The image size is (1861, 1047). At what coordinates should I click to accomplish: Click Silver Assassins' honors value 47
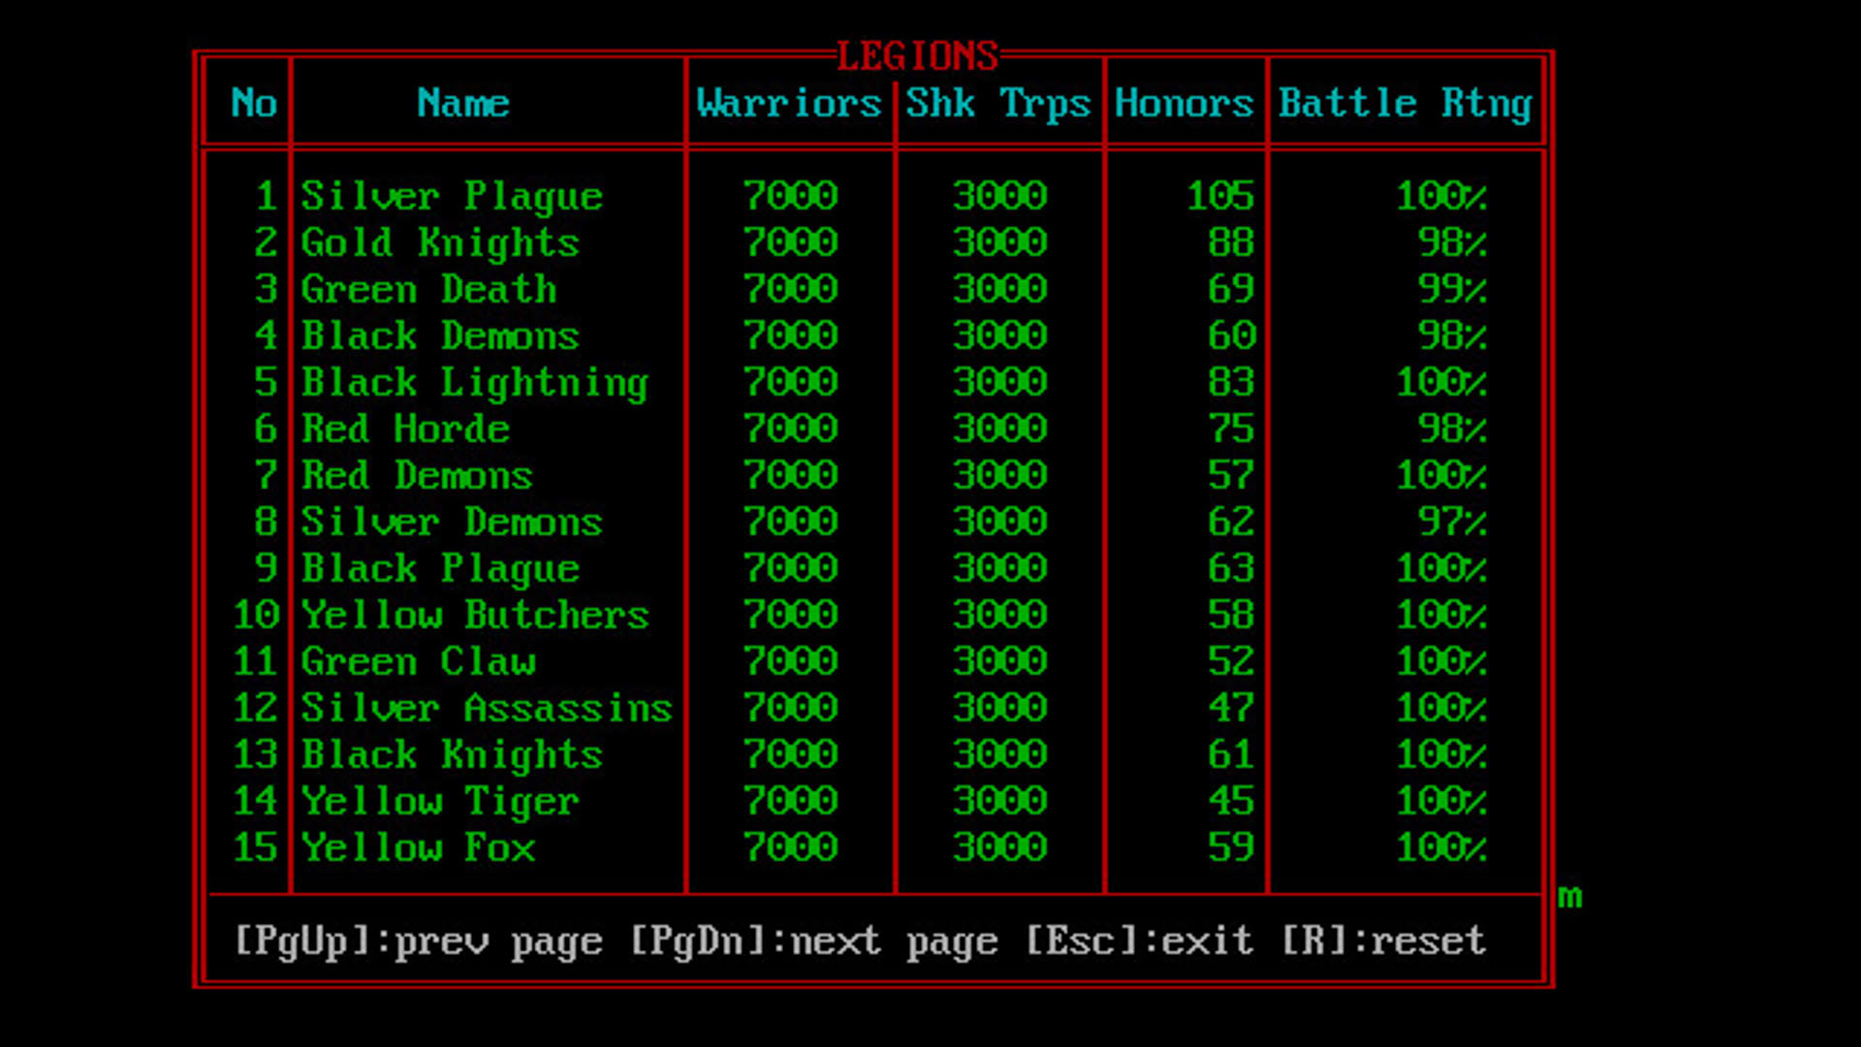click(x=1231, y=709)
